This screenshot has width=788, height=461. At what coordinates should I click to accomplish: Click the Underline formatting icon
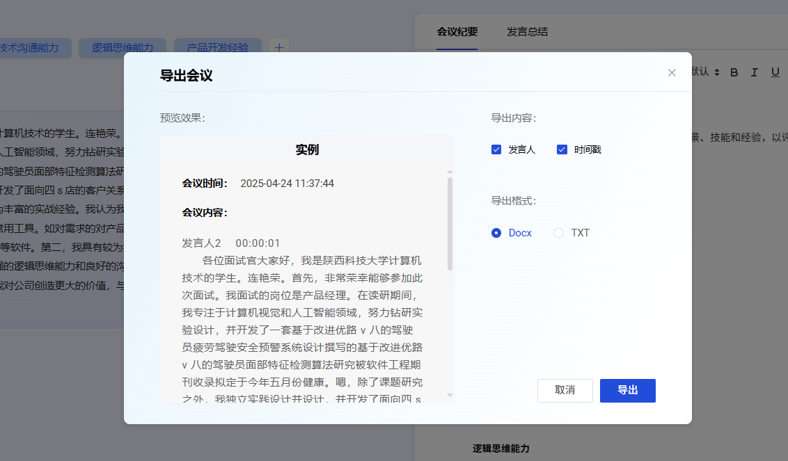(x=775, y=72)
